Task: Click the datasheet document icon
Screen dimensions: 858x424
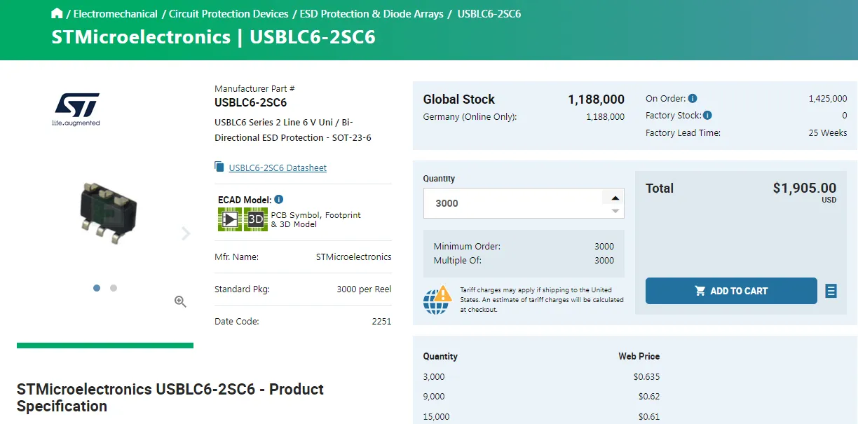Action: 219,167
